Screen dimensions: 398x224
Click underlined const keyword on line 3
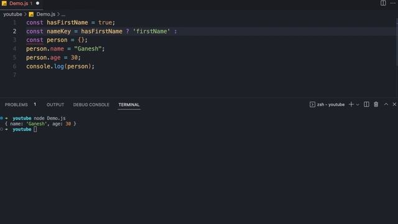pos(35,40)
